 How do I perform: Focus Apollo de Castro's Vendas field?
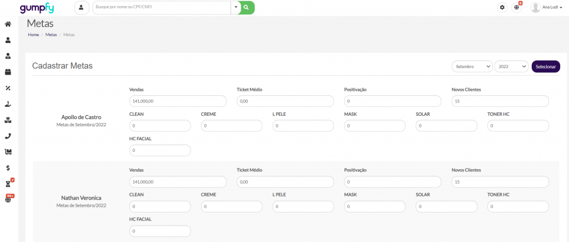(177, 101)
